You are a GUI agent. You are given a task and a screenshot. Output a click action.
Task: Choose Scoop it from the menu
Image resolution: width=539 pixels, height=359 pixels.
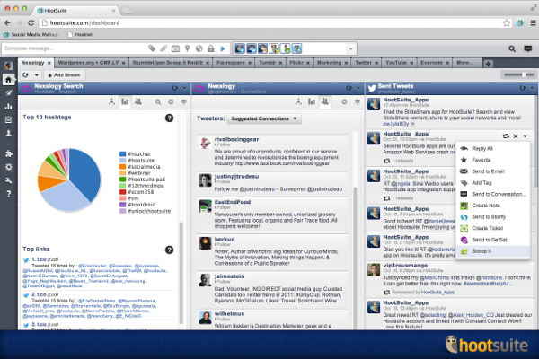(492, 251)
